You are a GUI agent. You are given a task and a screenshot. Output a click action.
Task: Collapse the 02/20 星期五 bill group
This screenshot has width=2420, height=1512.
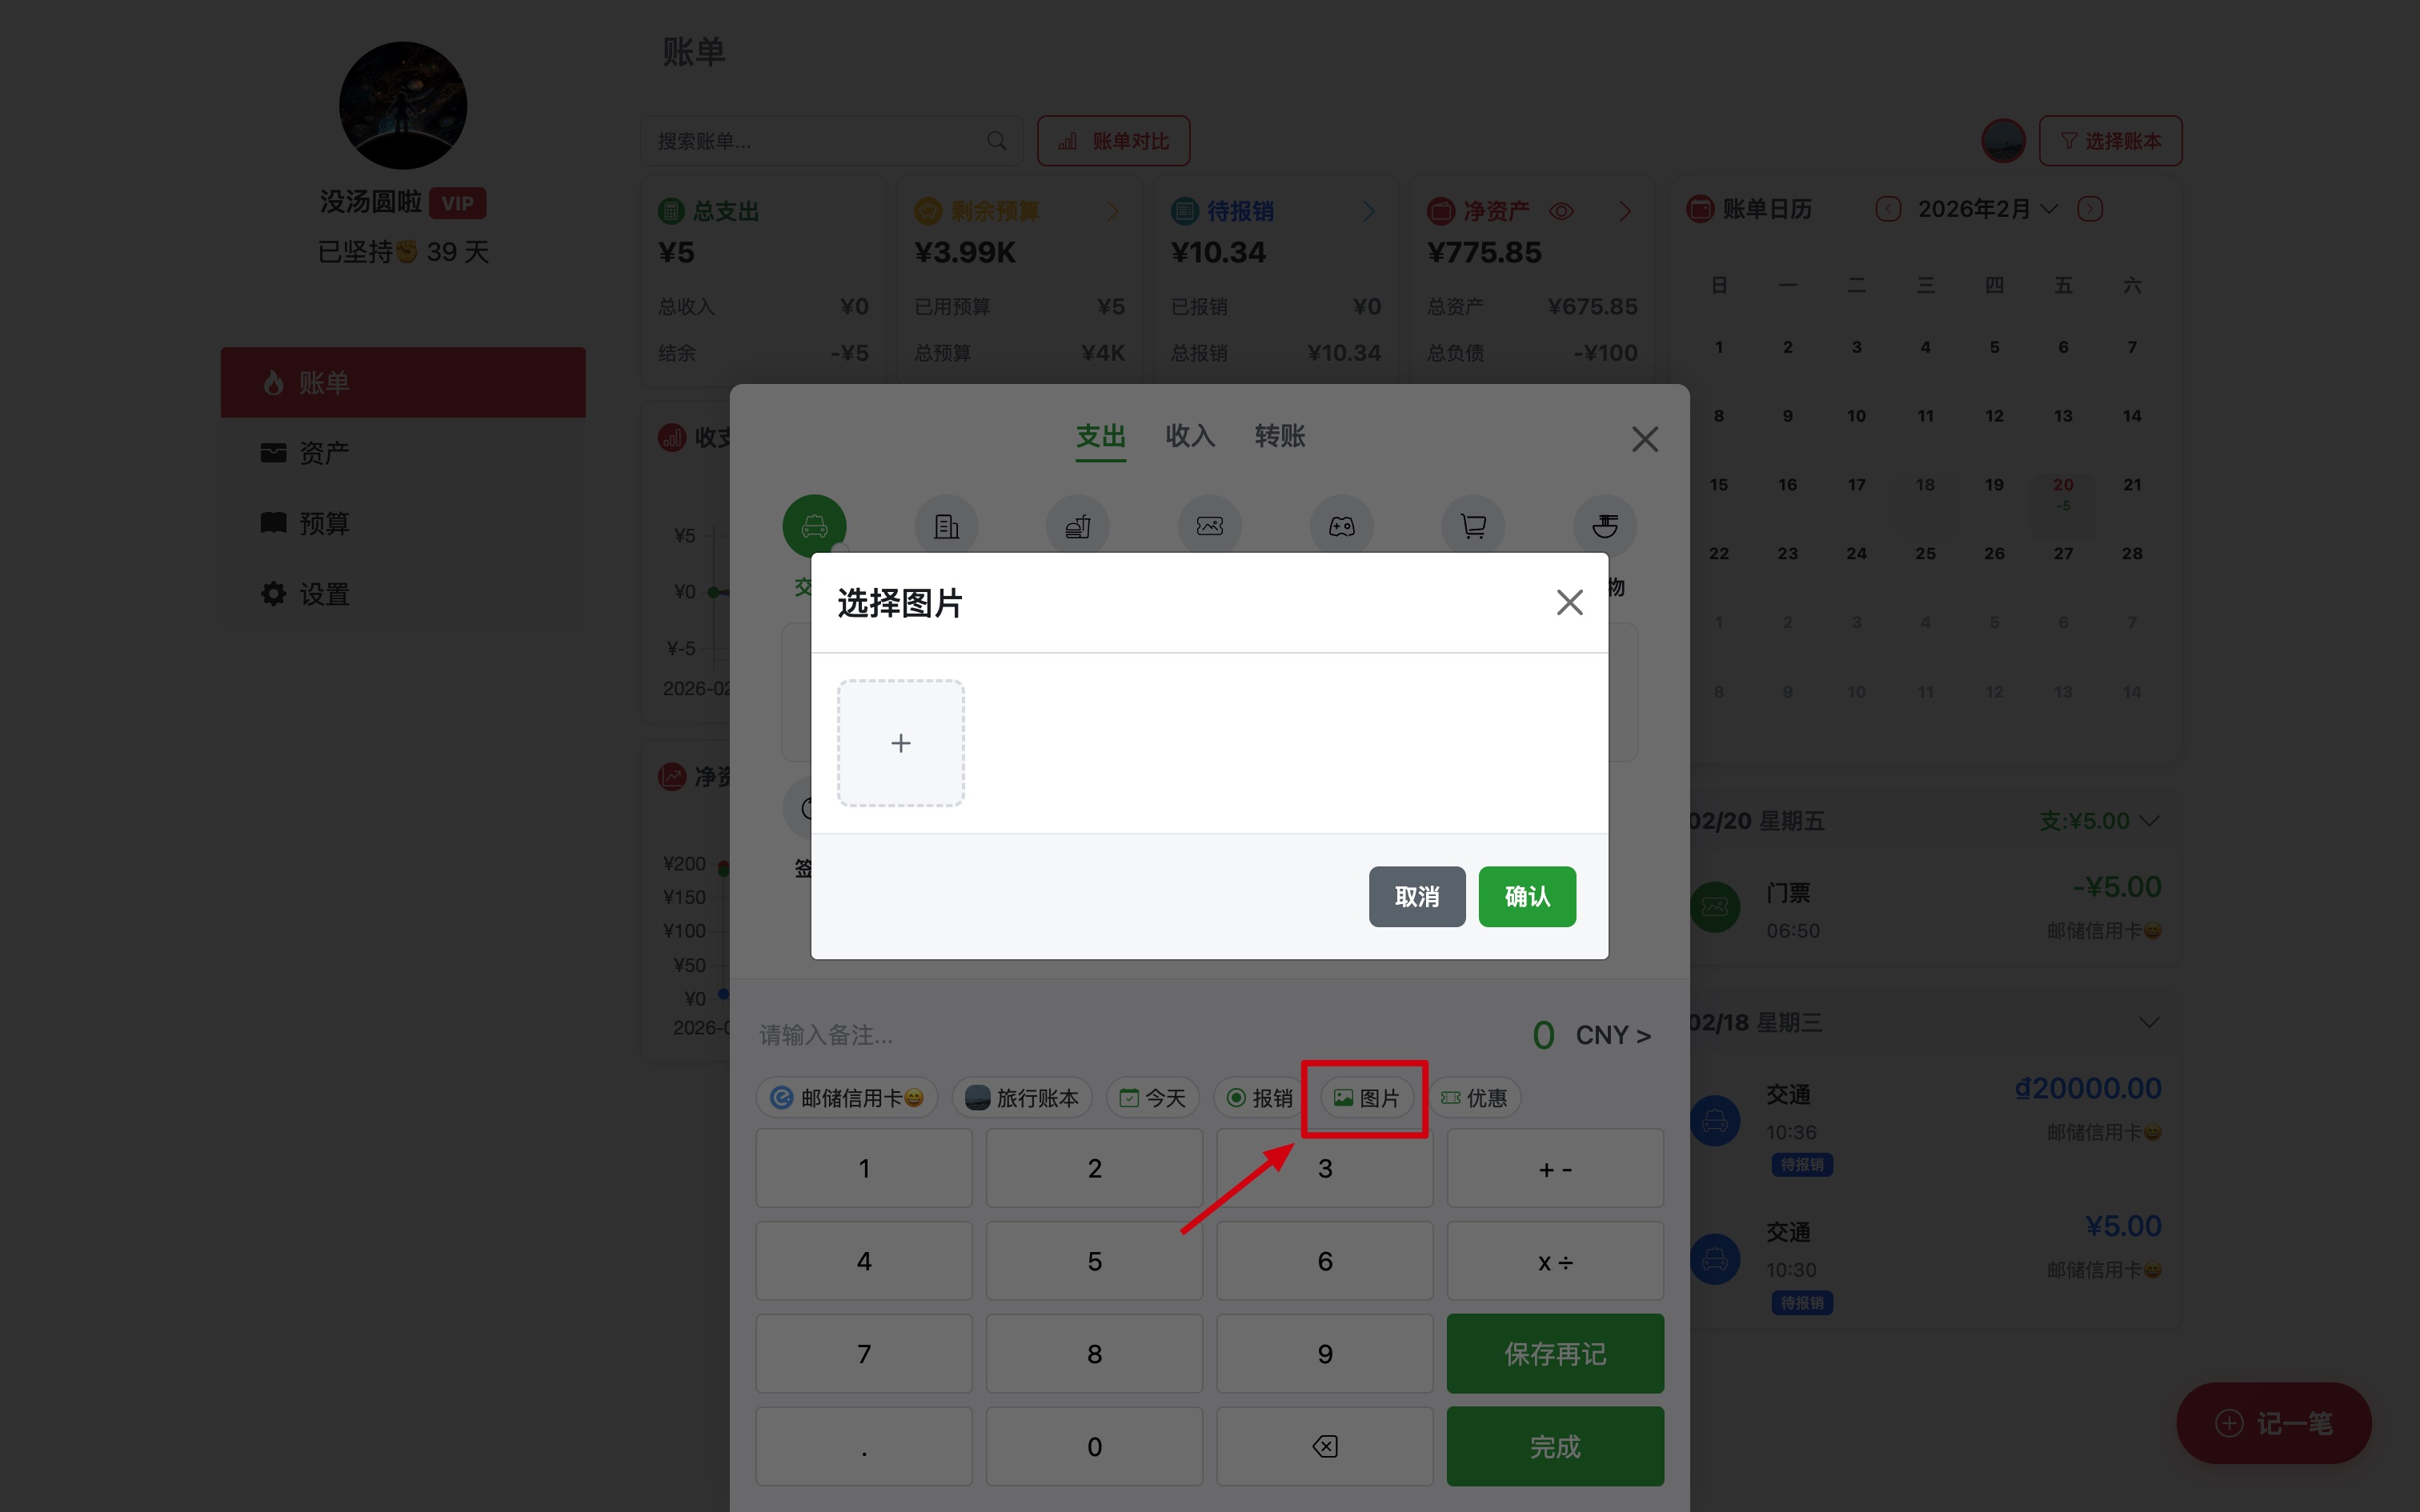click(2149, 821)
